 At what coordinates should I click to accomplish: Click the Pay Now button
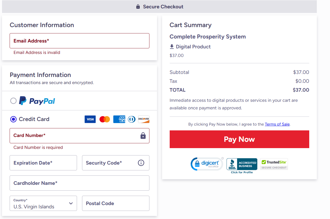239,139
